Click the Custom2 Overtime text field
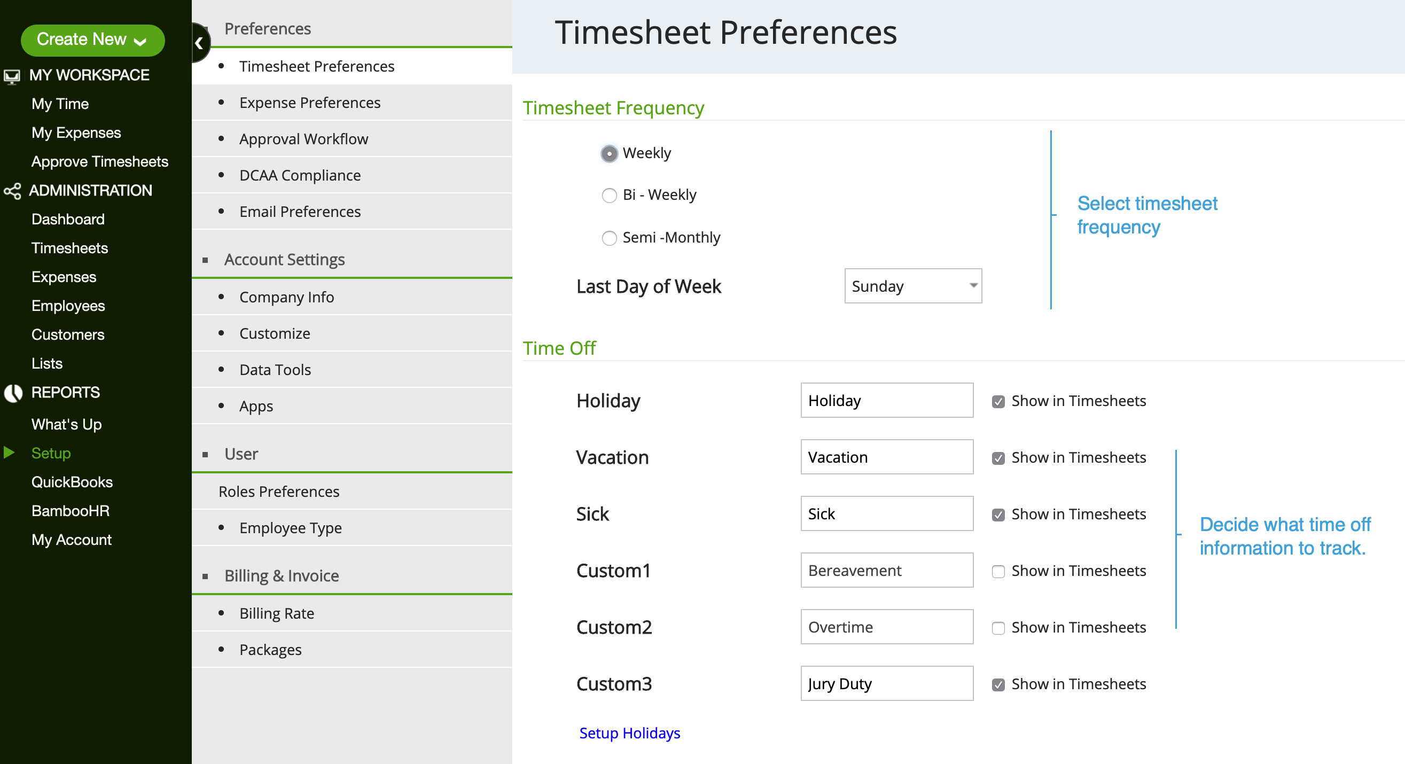This screenshot has height=764, width=1405. coord(886,627)
